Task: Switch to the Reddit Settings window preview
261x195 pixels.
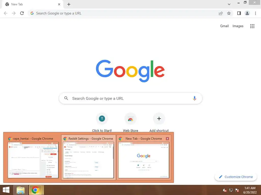Action: coord(88,157)
